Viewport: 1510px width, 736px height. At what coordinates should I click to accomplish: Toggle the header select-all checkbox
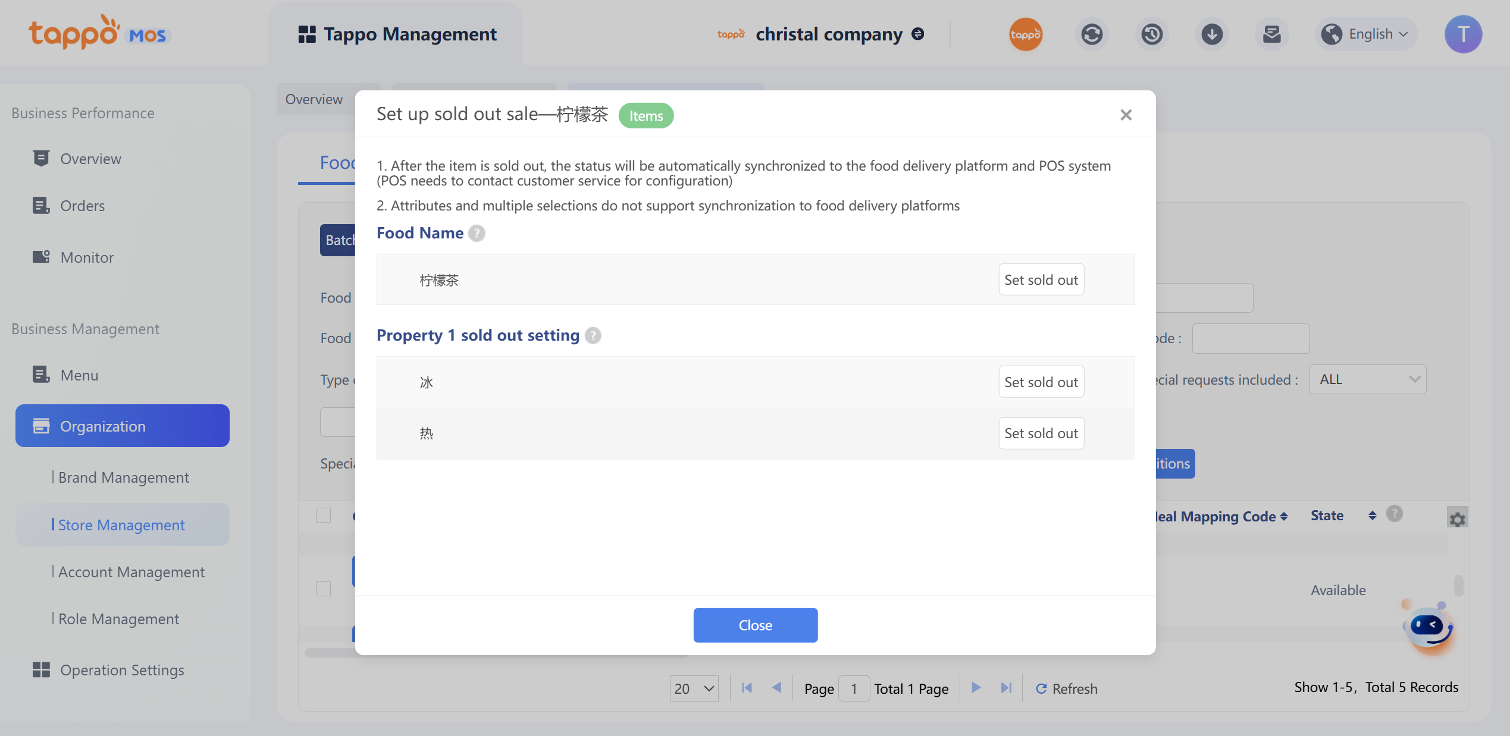[323, 515]
